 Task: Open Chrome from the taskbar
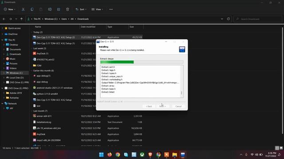coord(118,155)
